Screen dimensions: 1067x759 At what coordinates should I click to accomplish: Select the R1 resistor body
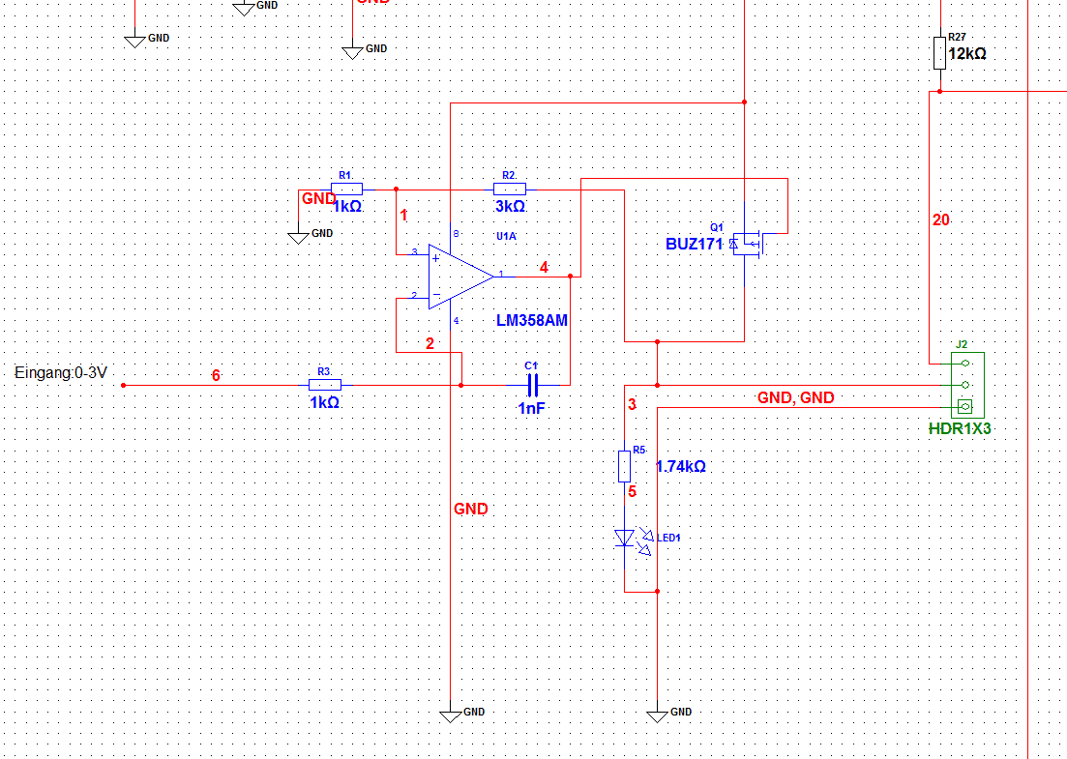click(347, 190)
